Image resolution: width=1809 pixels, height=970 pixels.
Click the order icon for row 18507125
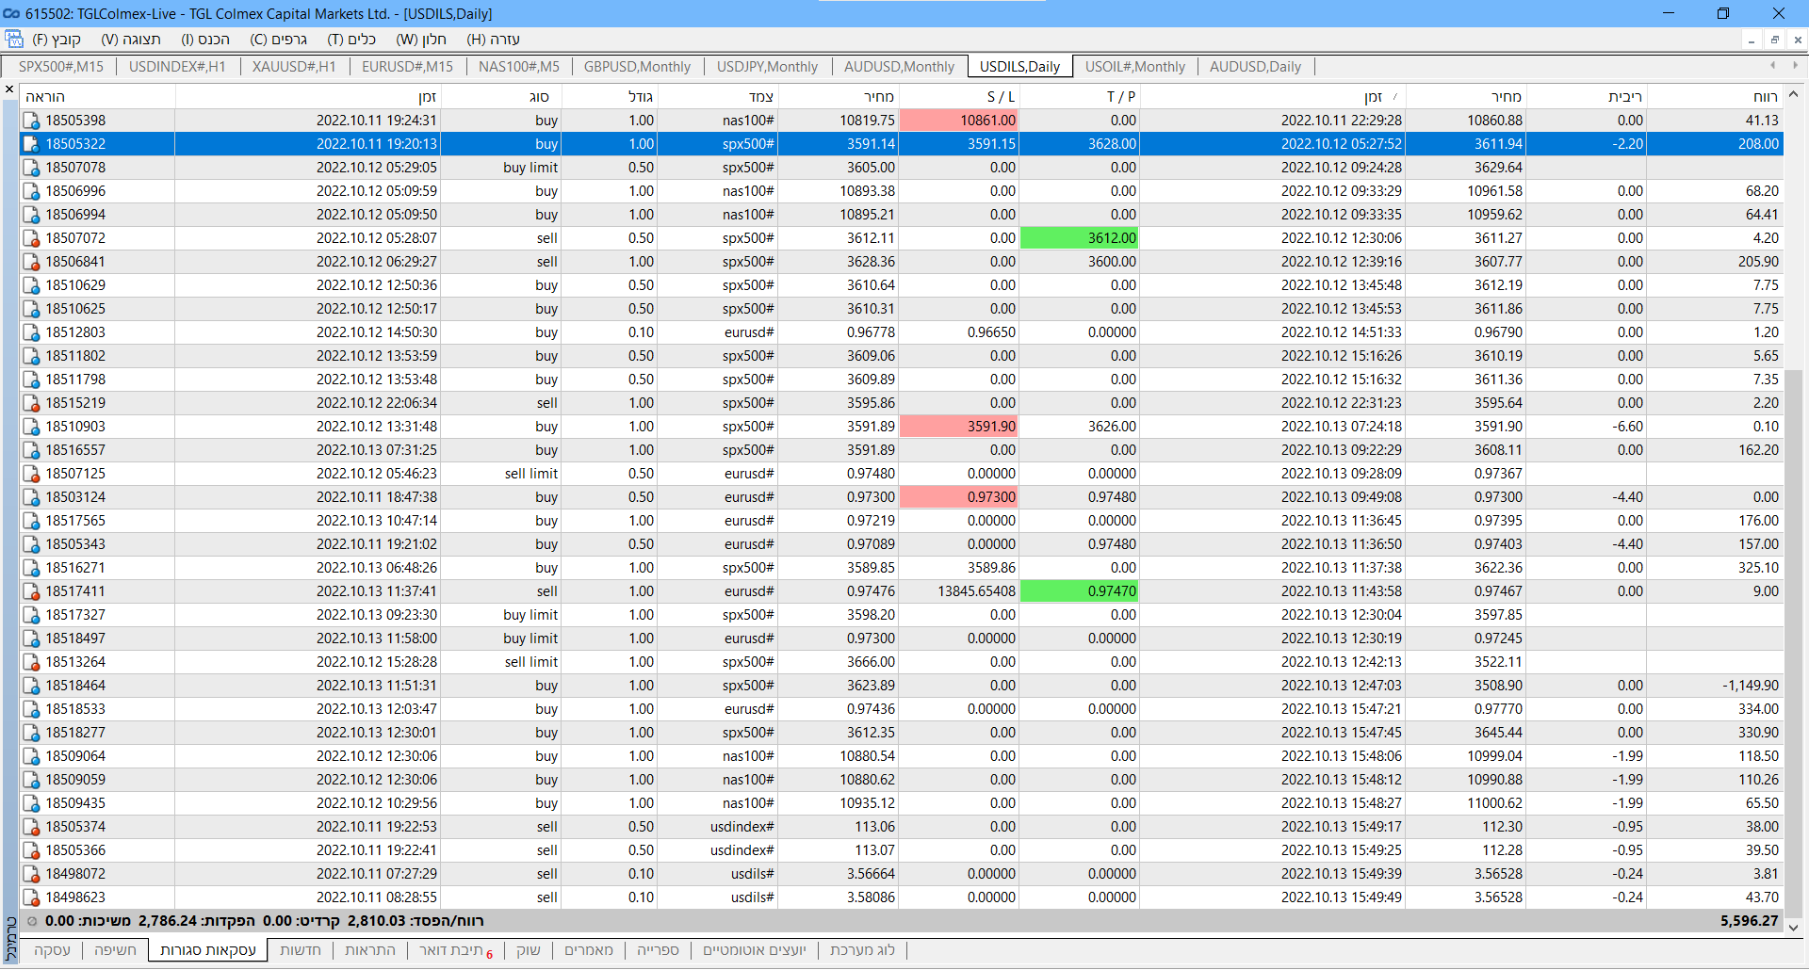point(31,474)
